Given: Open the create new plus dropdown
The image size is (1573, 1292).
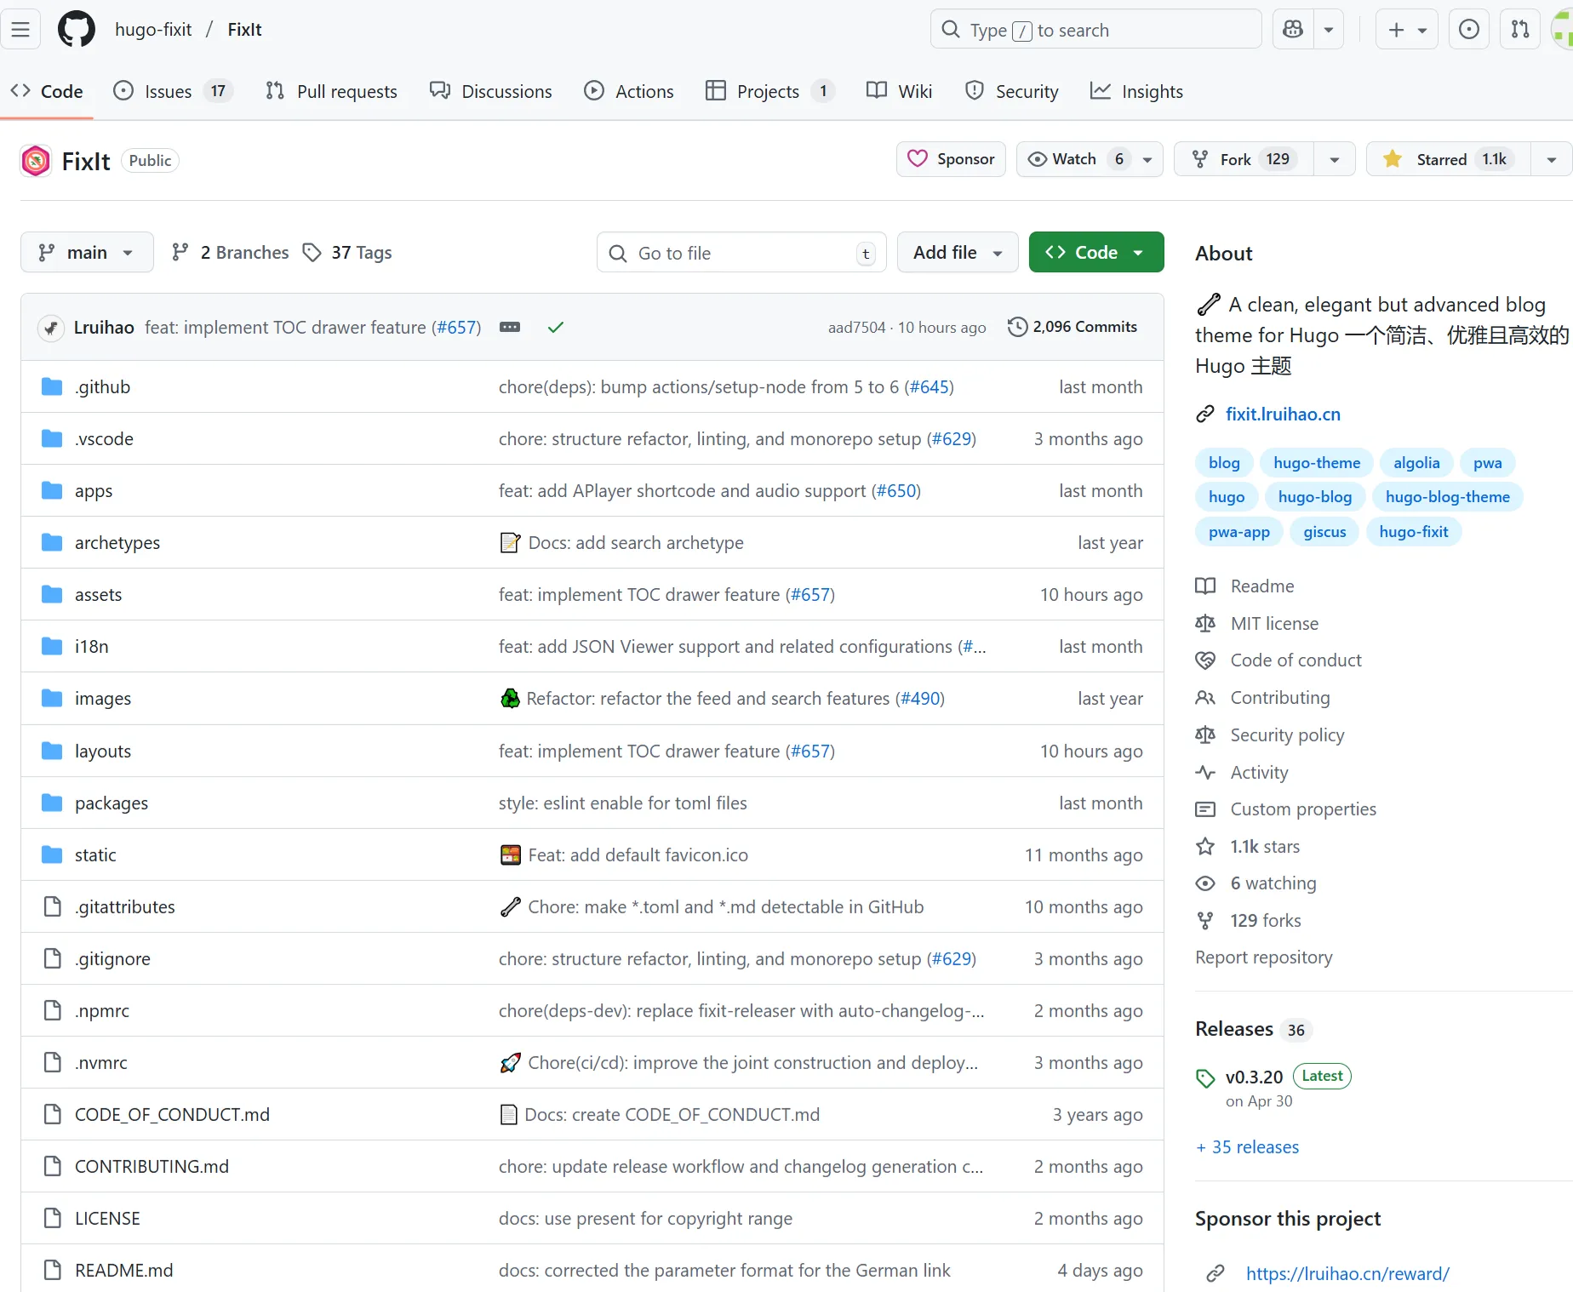Looking at the screenshot, I should coord(1407,30).
